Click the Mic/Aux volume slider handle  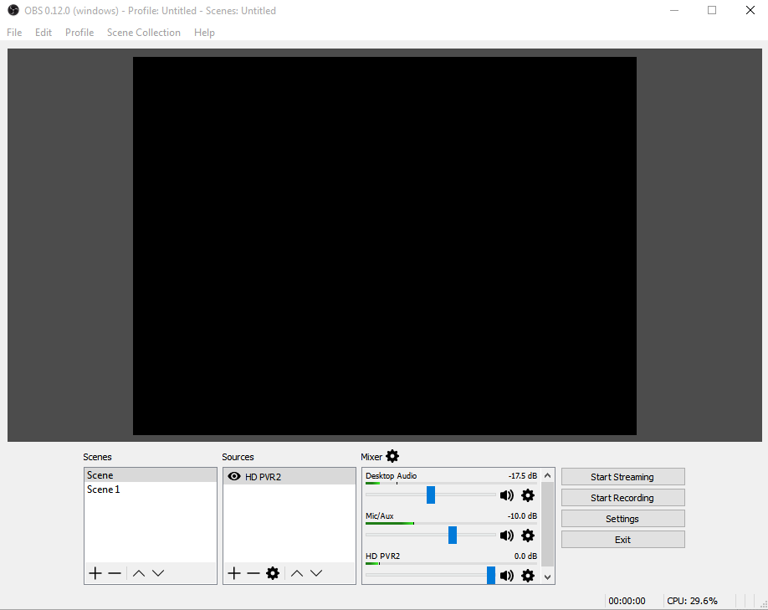[453, 535]
